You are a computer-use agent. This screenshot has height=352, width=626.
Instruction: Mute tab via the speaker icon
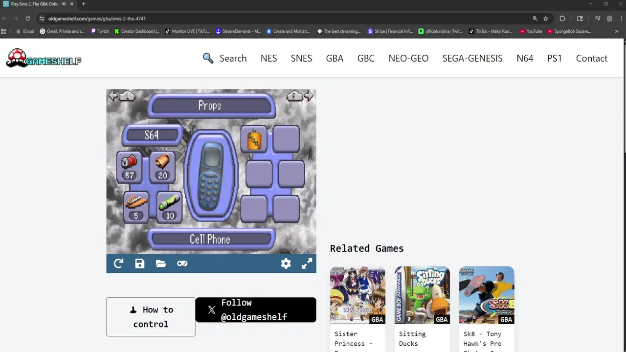[64, 4]
